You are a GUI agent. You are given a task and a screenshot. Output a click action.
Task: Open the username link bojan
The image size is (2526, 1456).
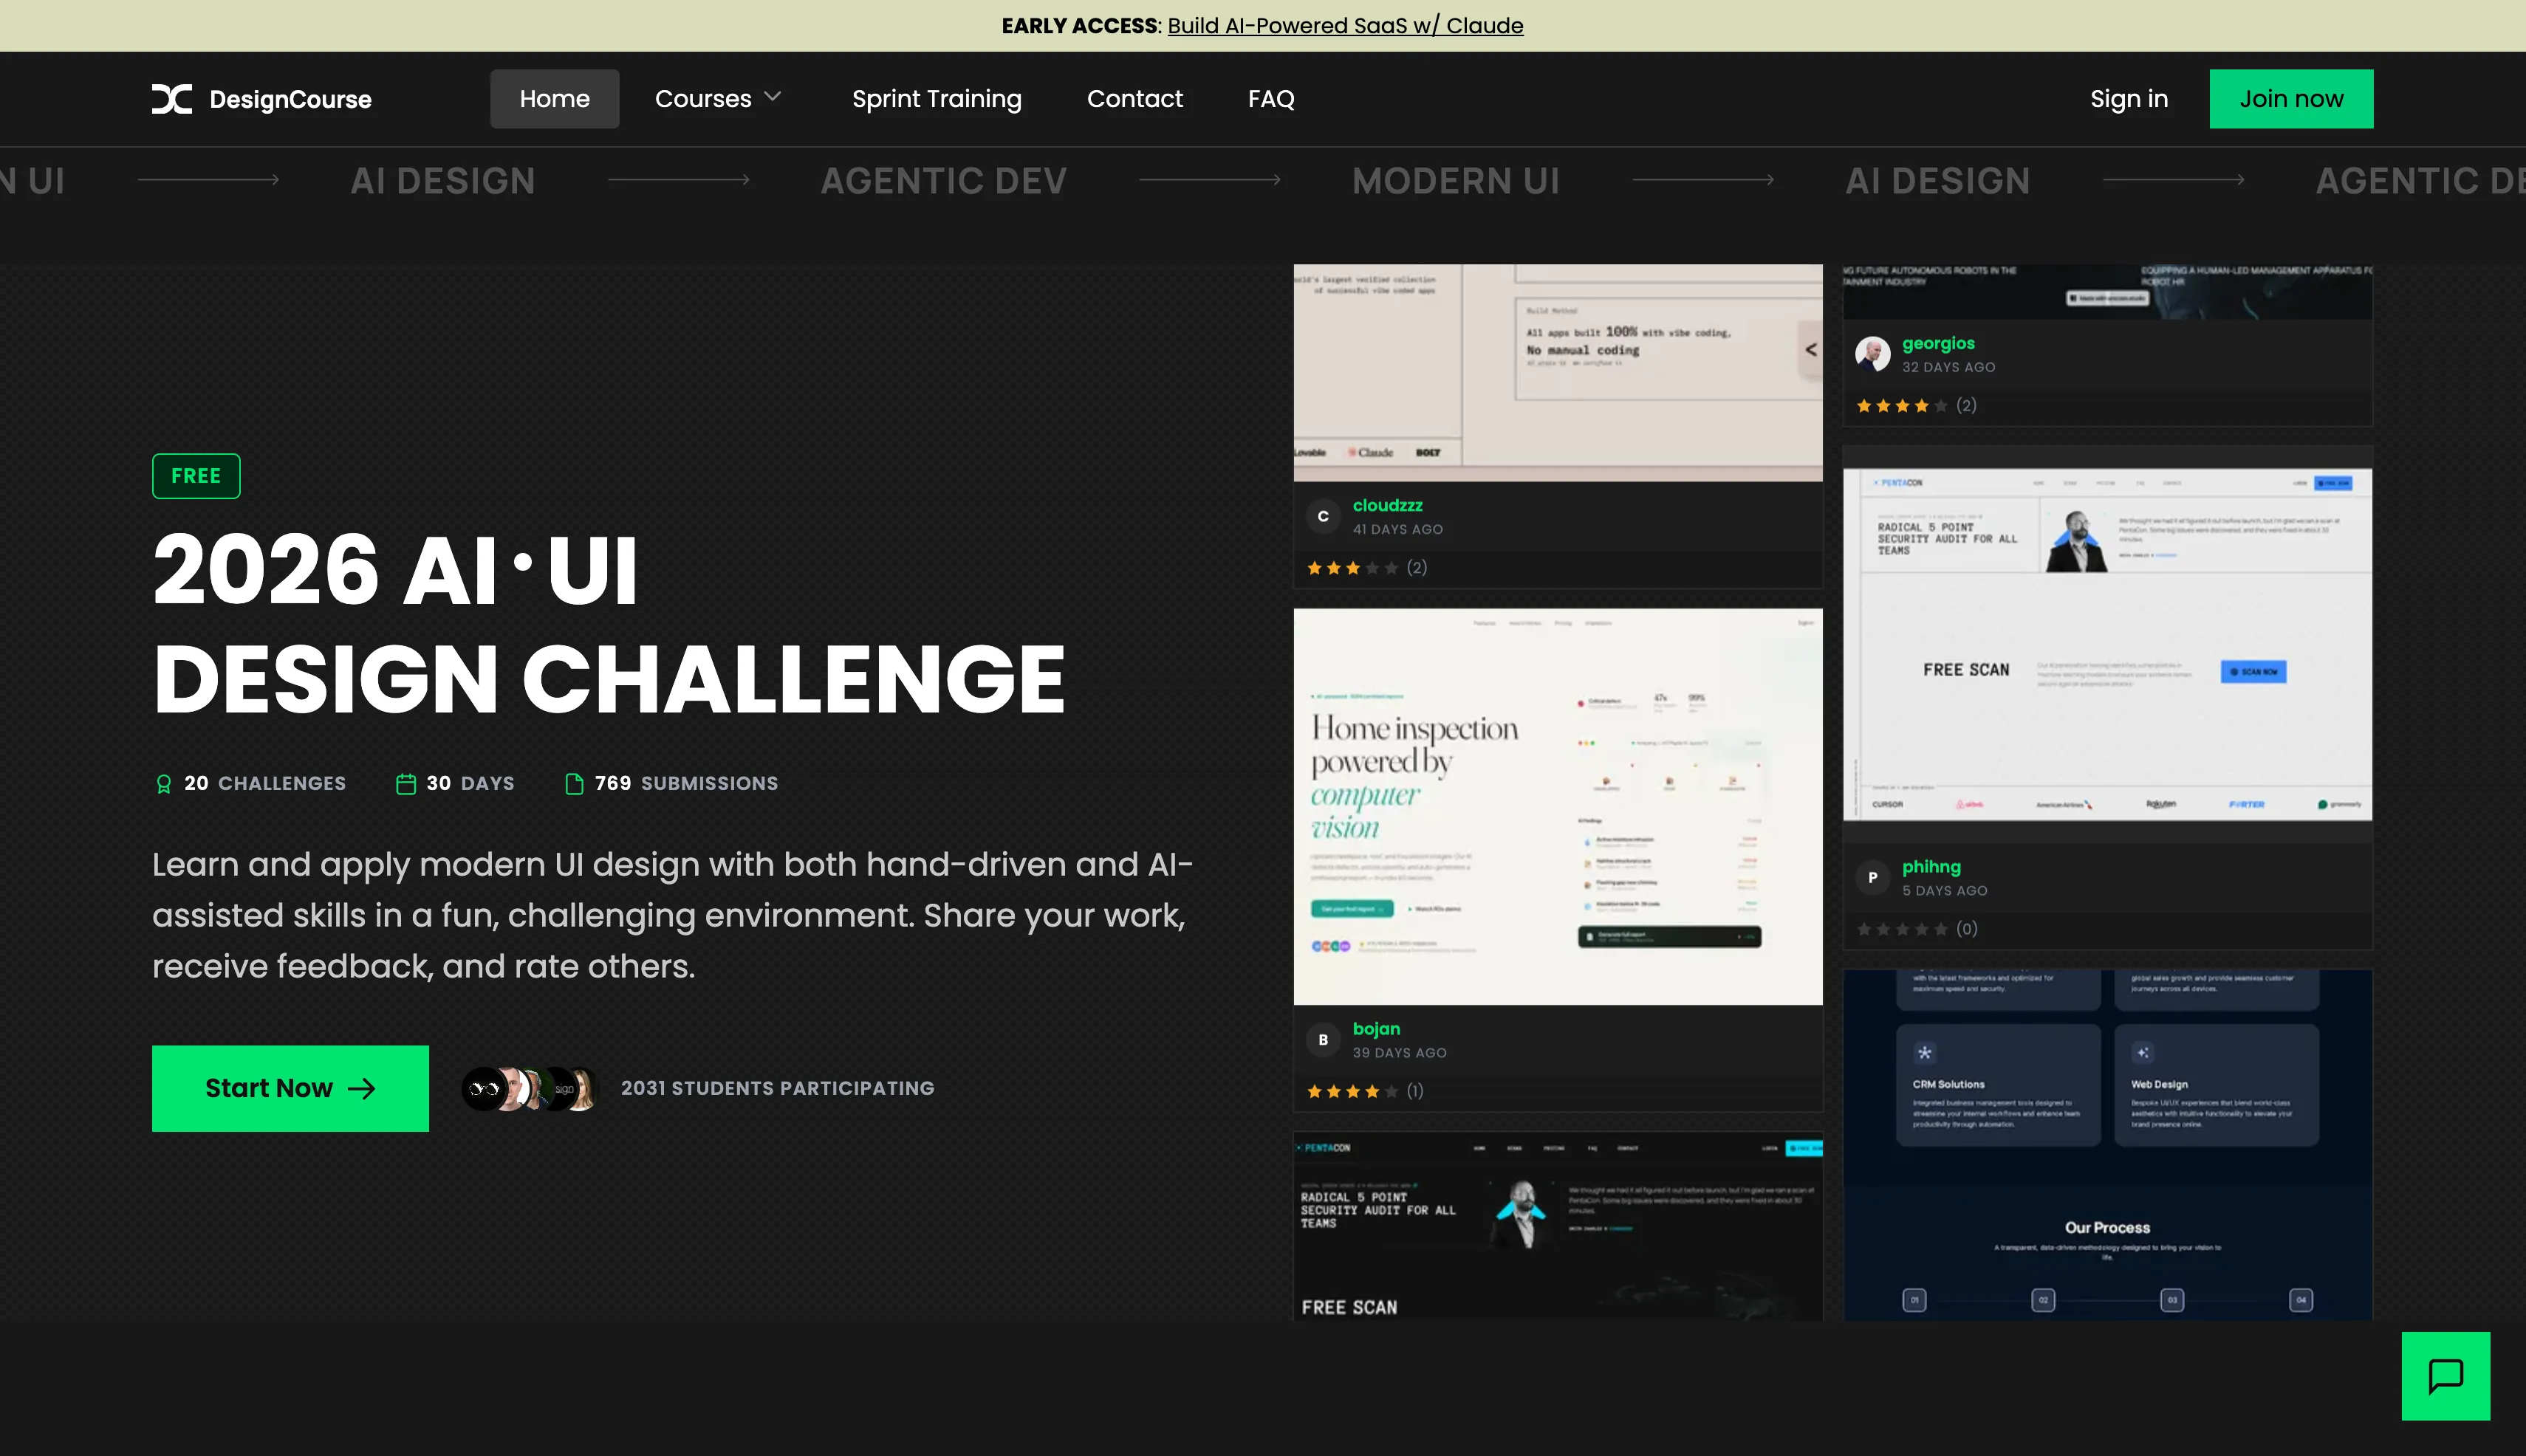click(1375, 1029)
